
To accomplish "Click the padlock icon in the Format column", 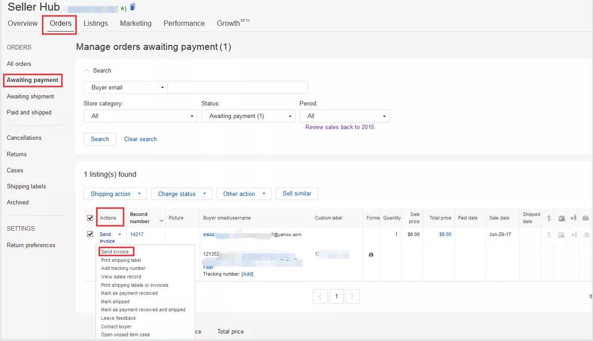I will tap(371, 255).
